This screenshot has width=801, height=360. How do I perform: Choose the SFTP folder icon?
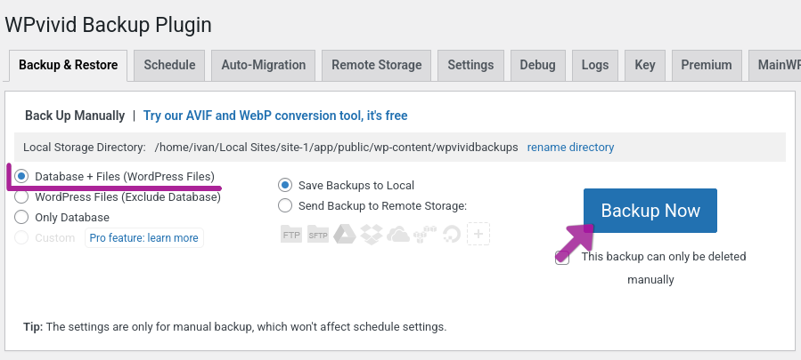[318, 234]
